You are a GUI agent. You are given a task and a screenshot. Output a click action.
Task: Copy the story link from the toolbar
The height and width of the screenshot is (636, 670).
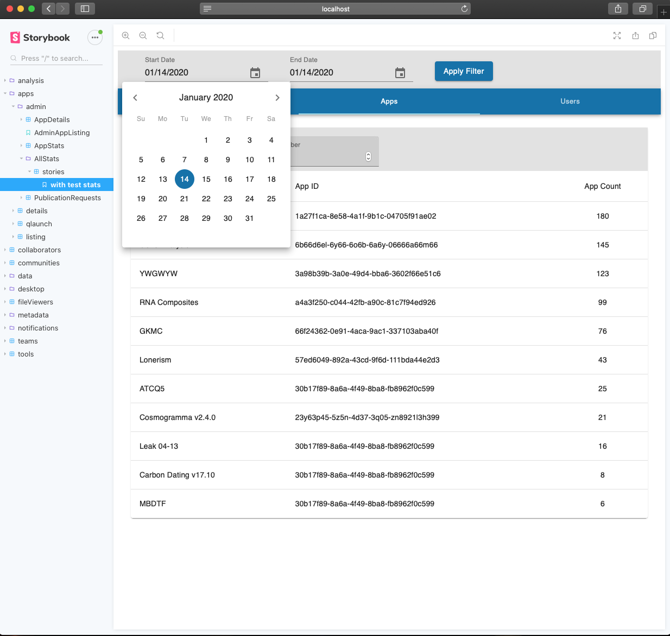(653, 35)
